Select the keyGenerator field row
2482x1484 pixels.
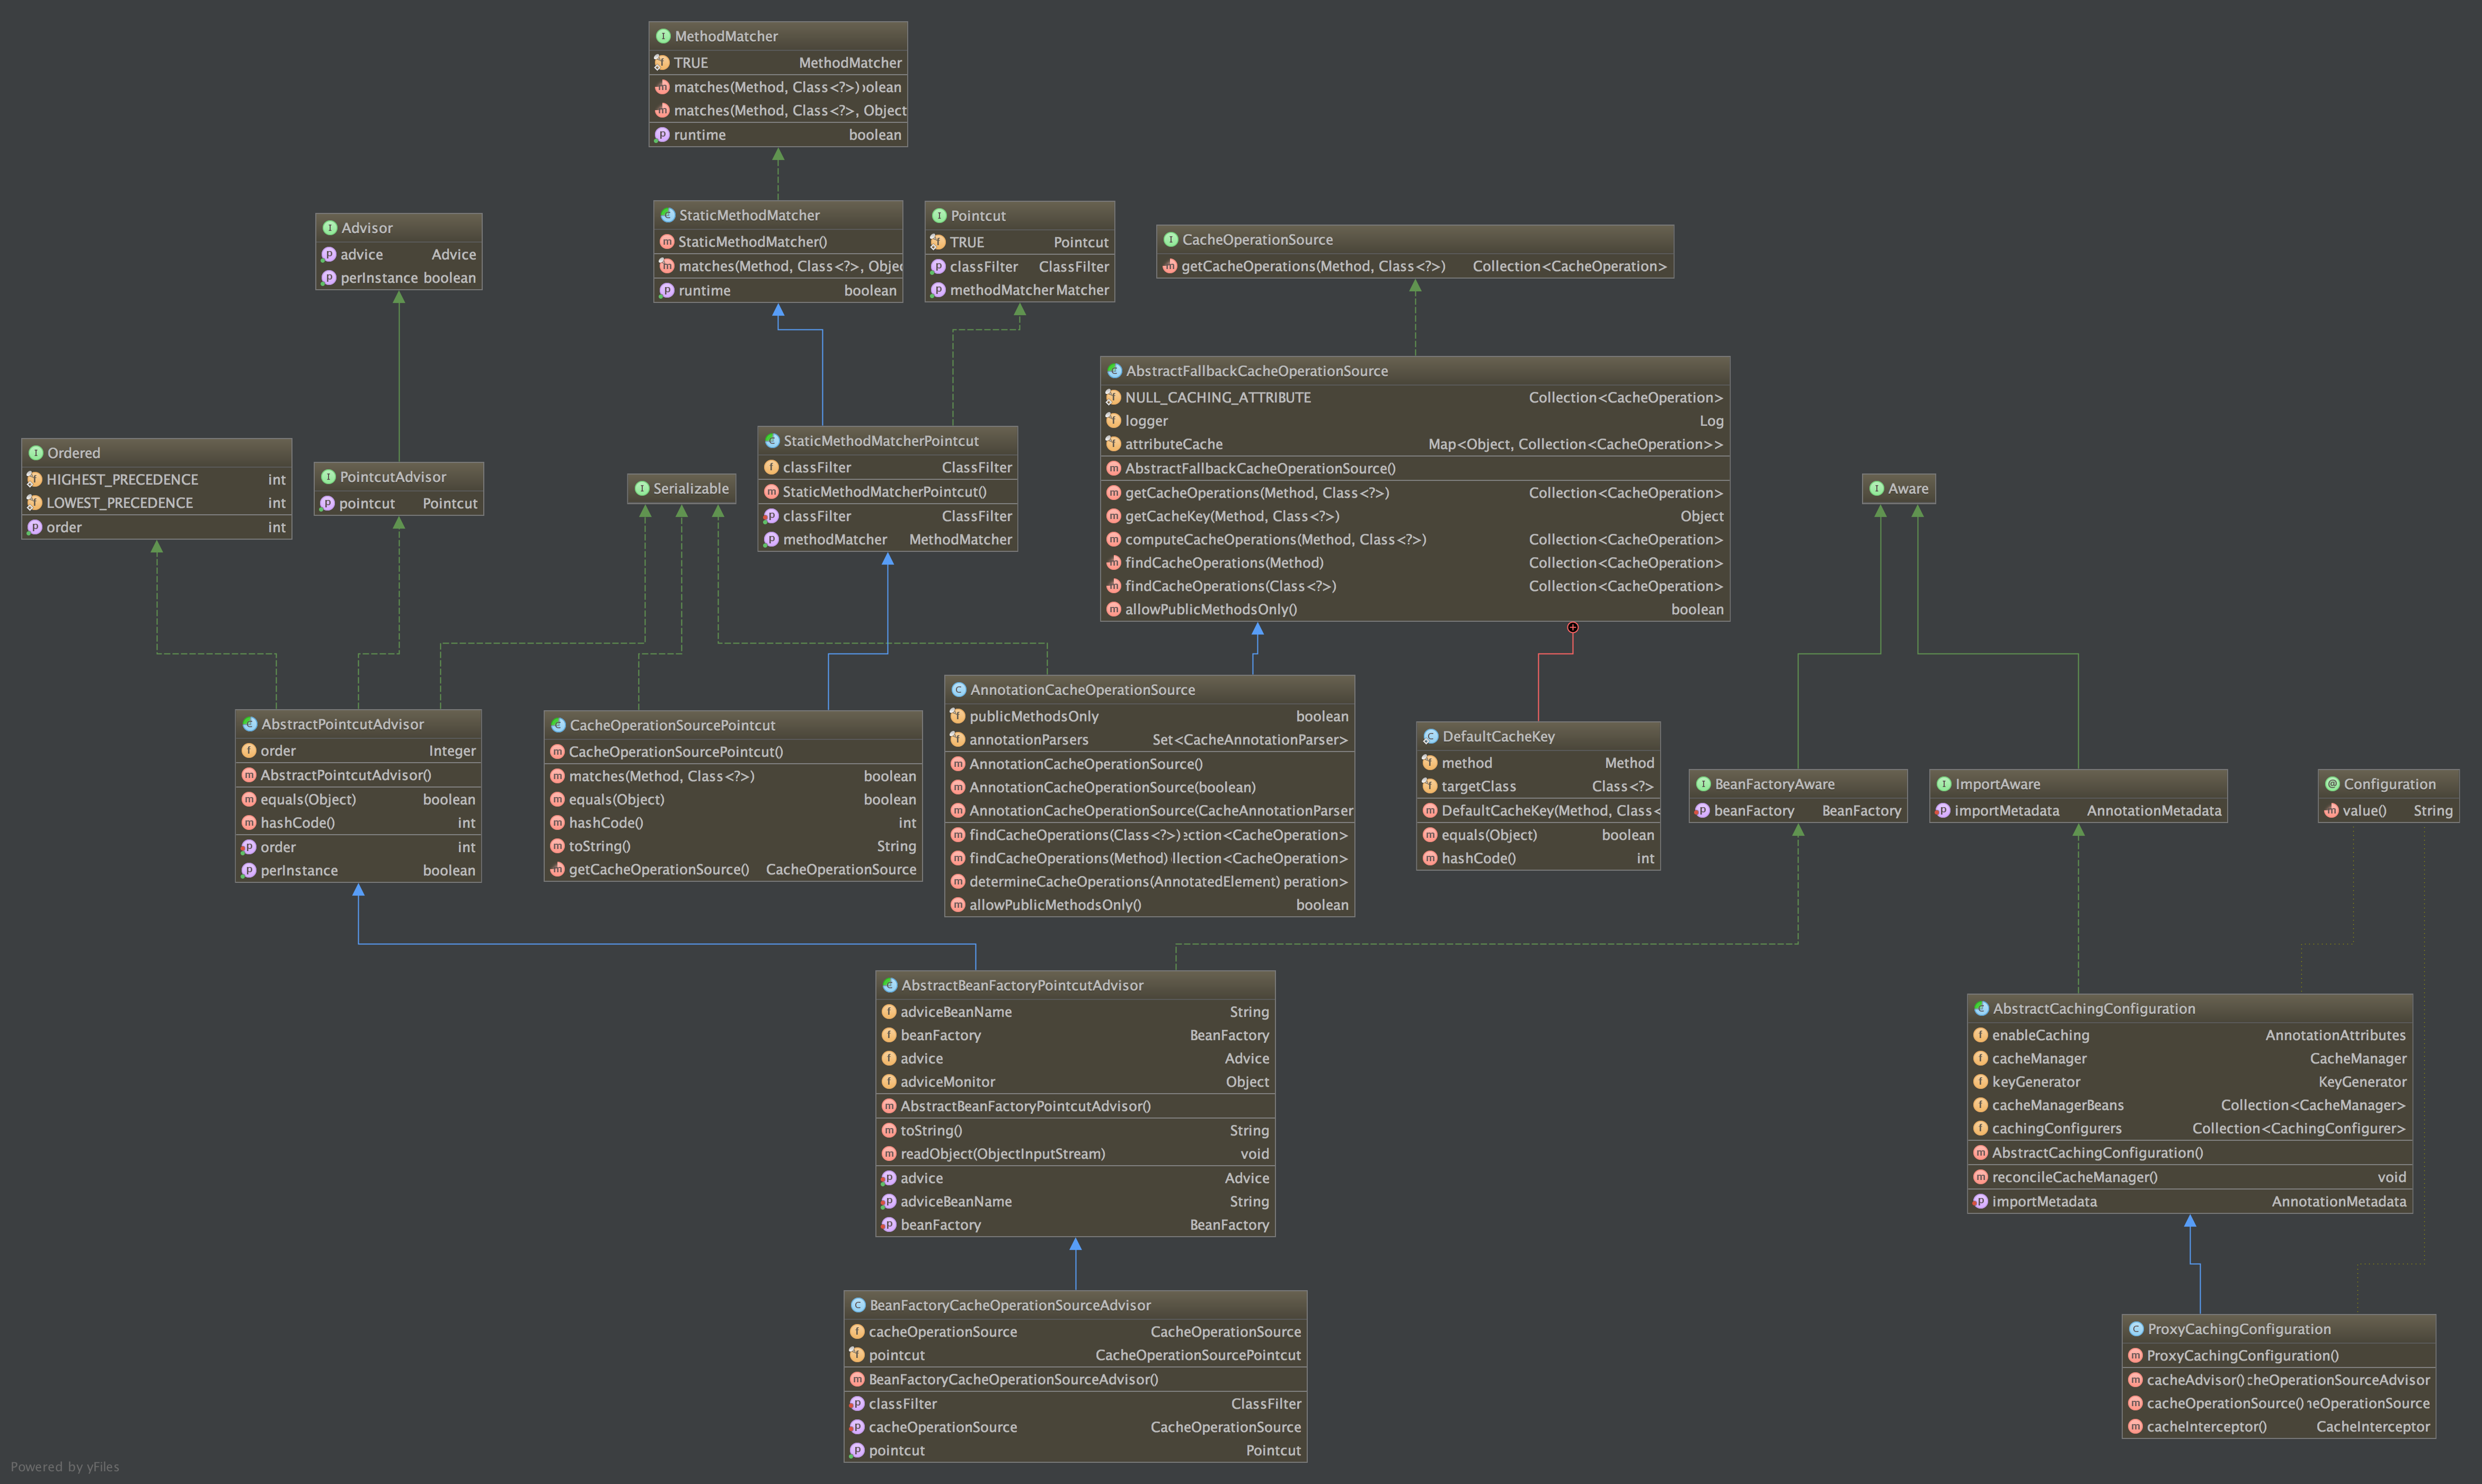2189,1082
